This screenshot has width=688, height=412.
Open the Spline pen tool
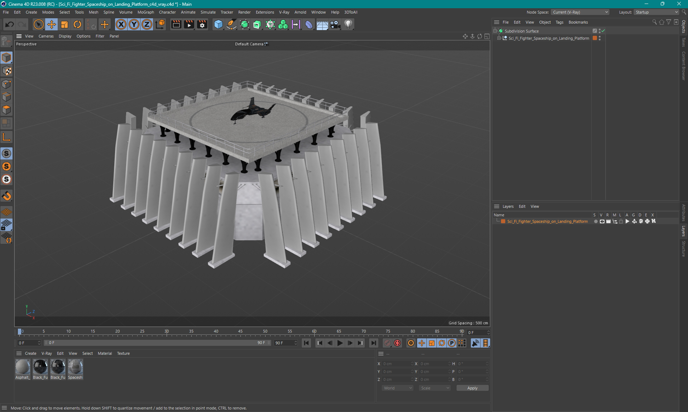pyautogui.click(x=231, y=24)
